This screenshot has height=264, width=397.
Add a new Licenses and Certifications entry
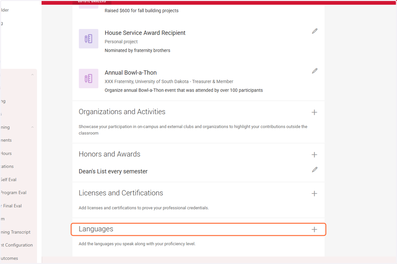pos(314,193)
